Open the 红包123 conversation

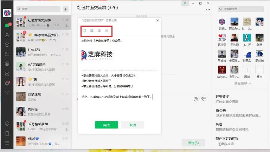pyautogui.click(x=42, y=52)
